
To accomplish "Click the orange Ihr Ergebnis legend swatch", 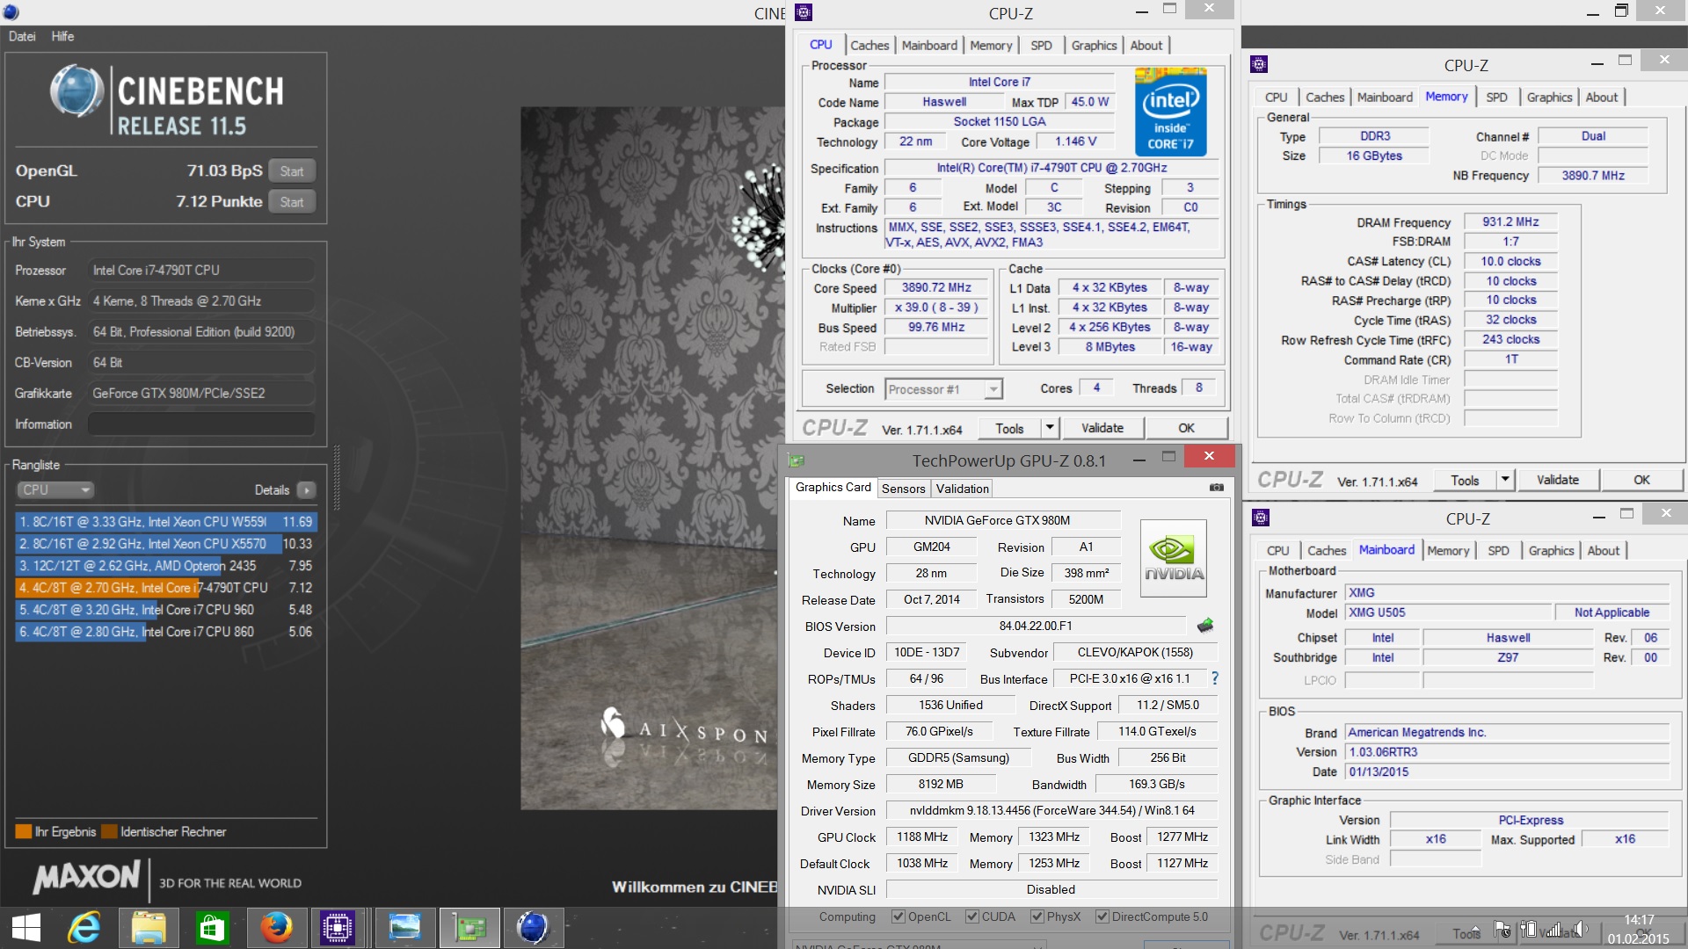I will tap(24, 831).
